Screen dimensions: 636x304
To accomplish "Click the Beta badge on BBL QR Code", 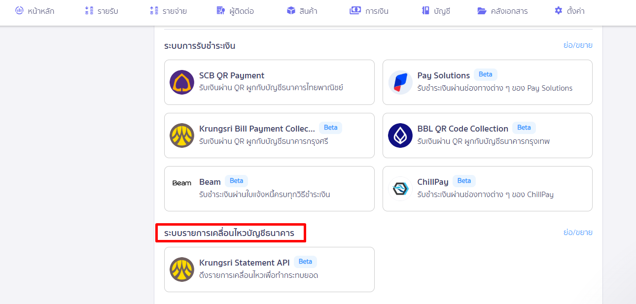I will pyautogui.click(x=524, y=128).
